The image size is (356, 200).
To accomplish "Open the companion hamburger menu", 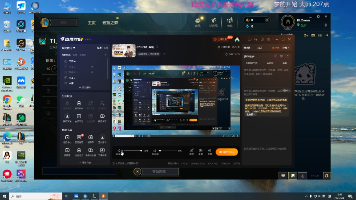I will coord(268,39).
